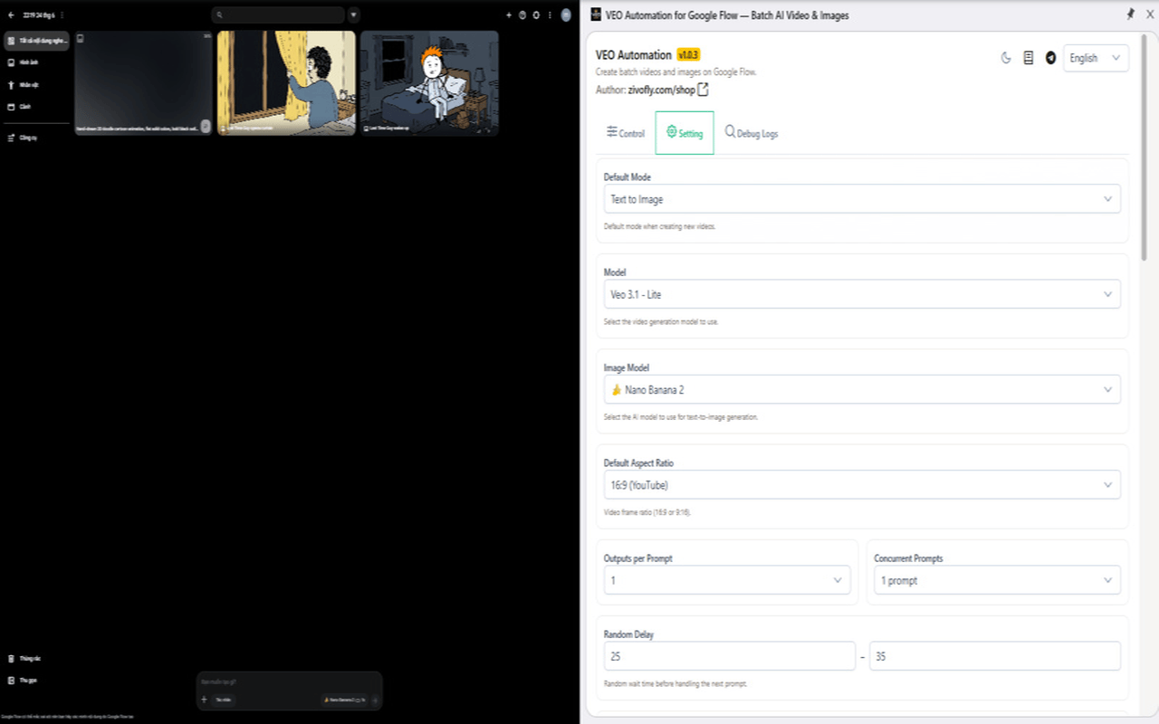
Task: Expand the Model dropdown showing Veo 3.1 - Lite
Action: 862,294
